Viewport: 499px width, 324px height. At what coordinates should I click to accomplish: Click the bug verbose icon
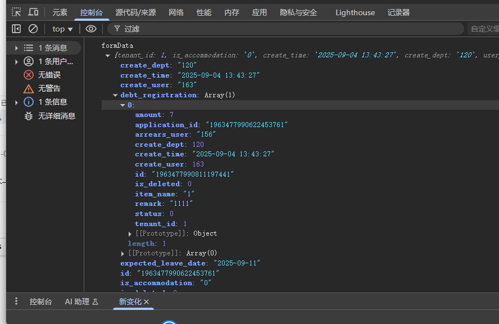[x=29, y=116]
